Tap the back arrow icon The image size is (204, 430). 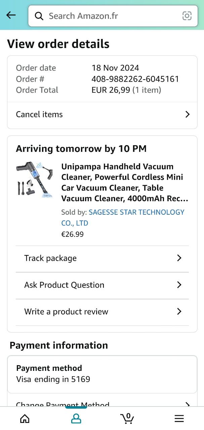[11, 15]
